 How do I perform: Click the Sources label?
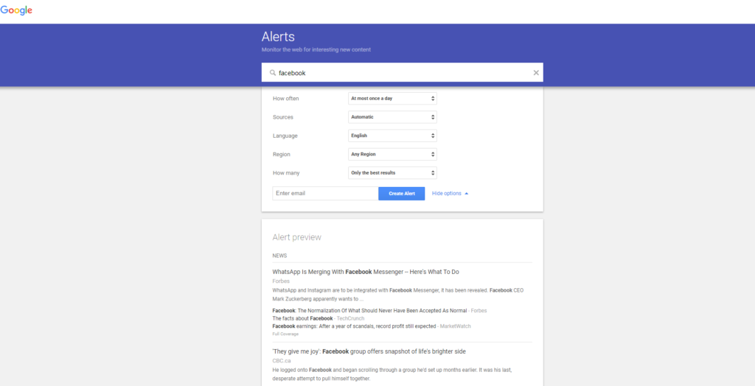point(282,117)
